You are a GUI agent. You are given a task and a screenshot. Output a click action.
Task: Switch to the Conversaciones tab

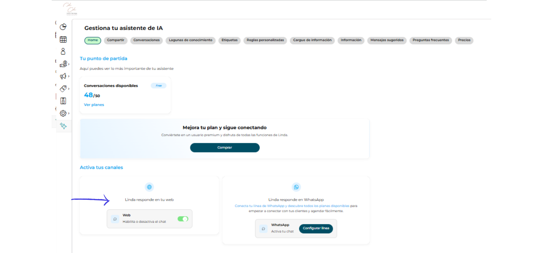click(x=146, y=40)
